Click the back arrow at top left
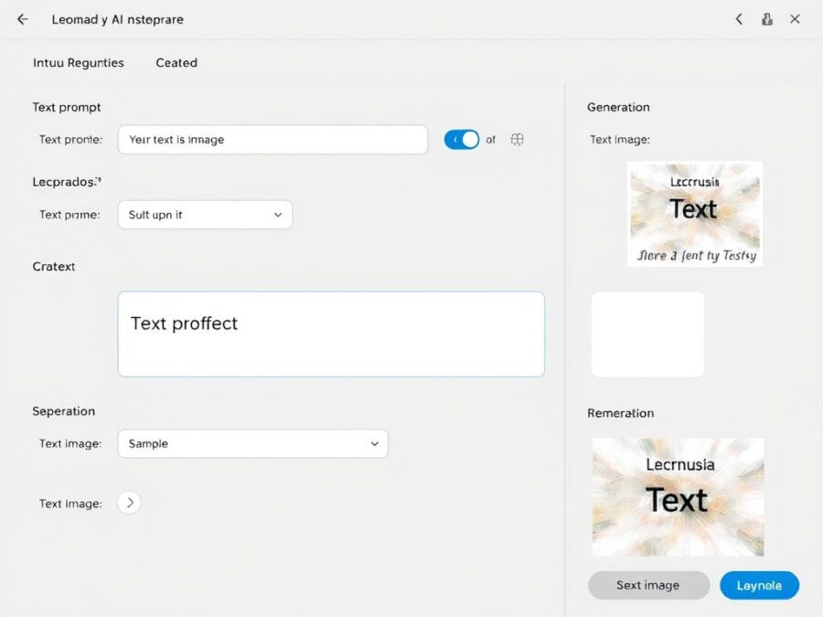This screenshot has height=617, width=823. pos(22,18)
